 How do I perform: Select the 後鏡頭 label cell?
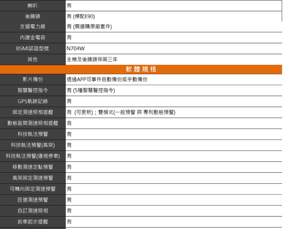(x=33, y=16)
